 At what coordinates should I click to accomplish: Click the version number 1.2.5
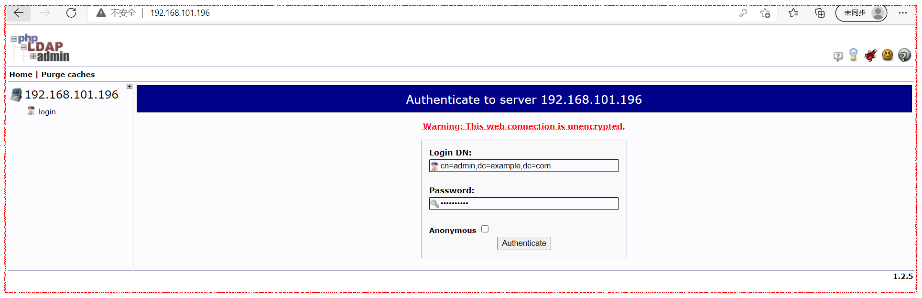click(902, 276)
